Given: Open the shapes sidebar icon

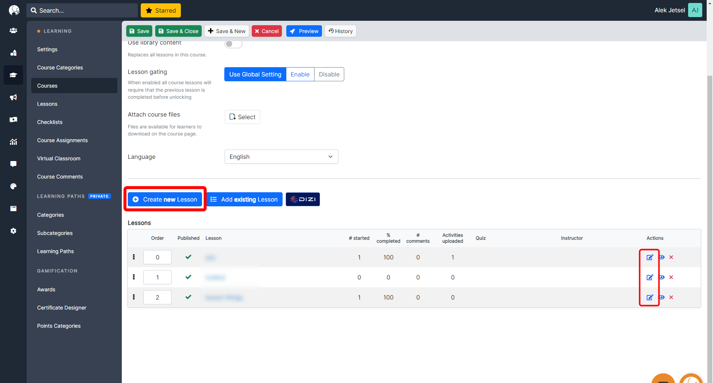Looking at the screenshot, I should pos(13,53).
